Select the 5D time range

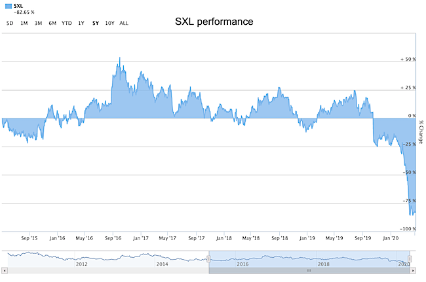[10, 24]
